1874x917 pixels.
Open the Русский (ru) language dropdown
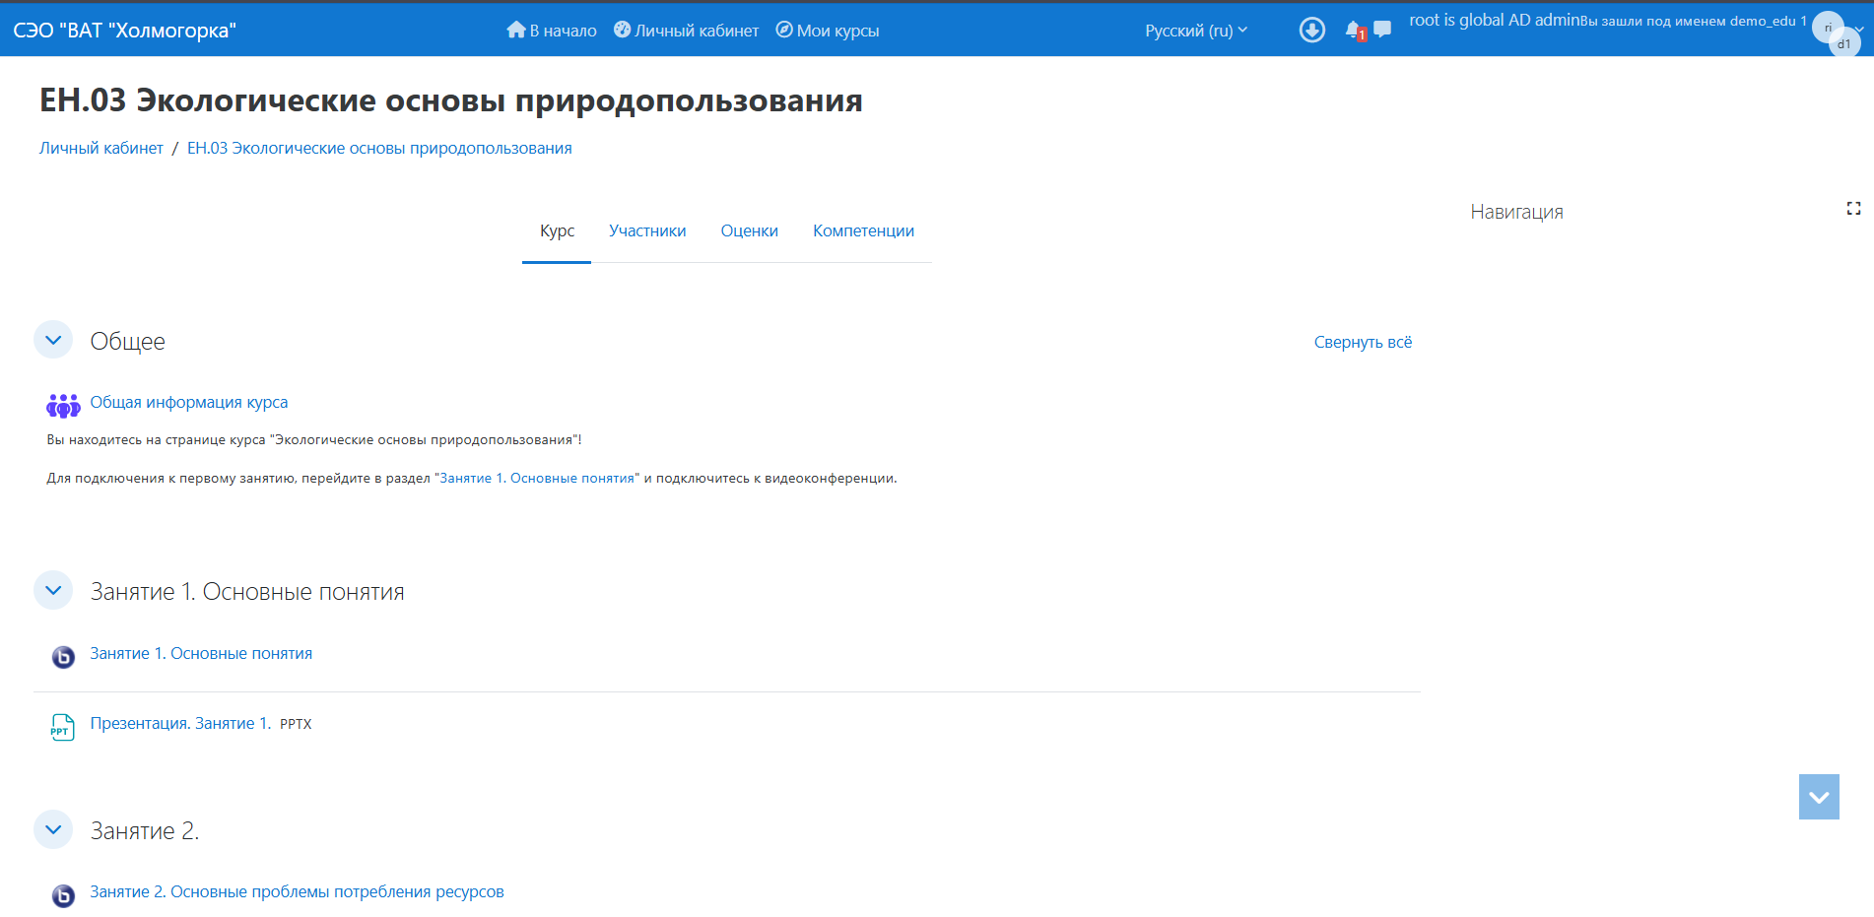[1195, 31]
